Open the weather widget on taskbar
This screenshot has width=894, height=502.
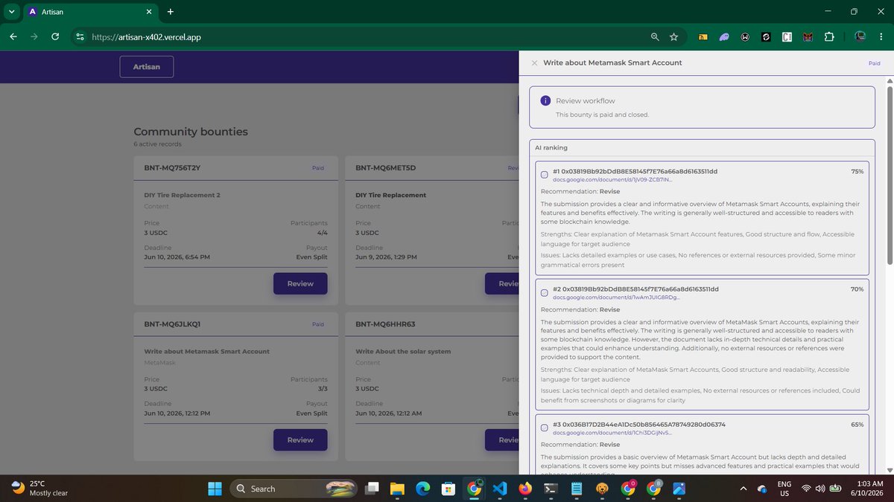tap(39, 489)
